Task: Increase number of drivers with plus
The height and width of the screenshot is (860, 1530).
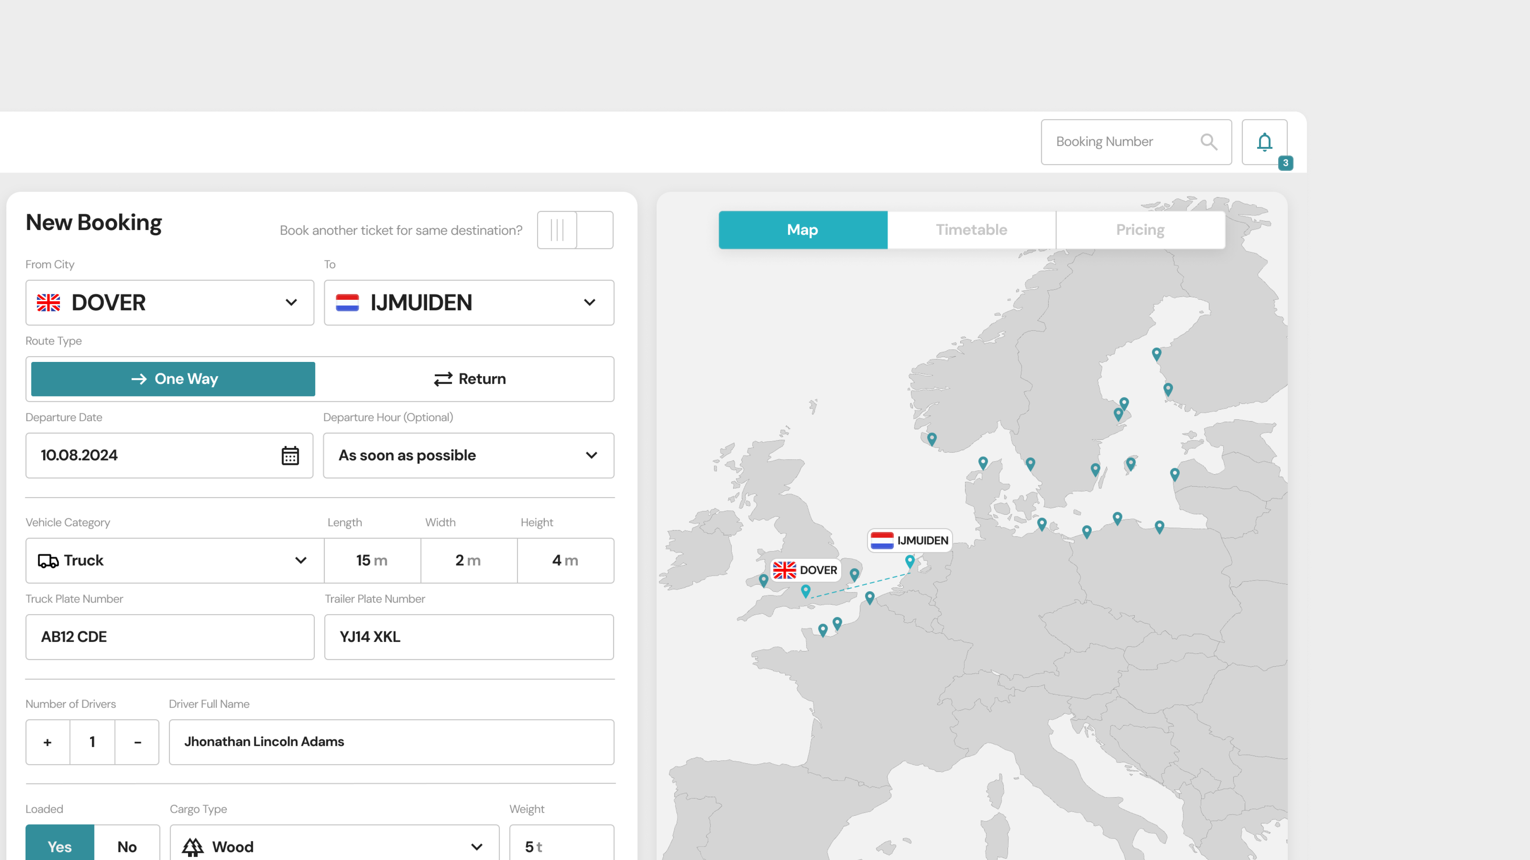Action: [47, 742]
